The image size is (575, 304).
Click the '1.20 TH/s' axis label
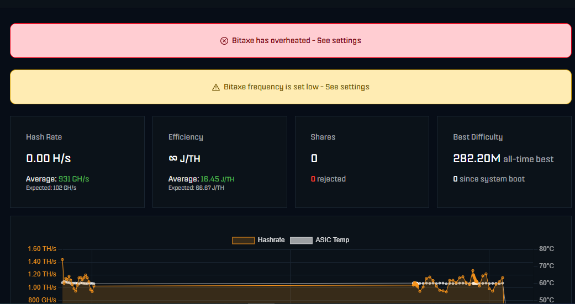click(x=42, y=274)
